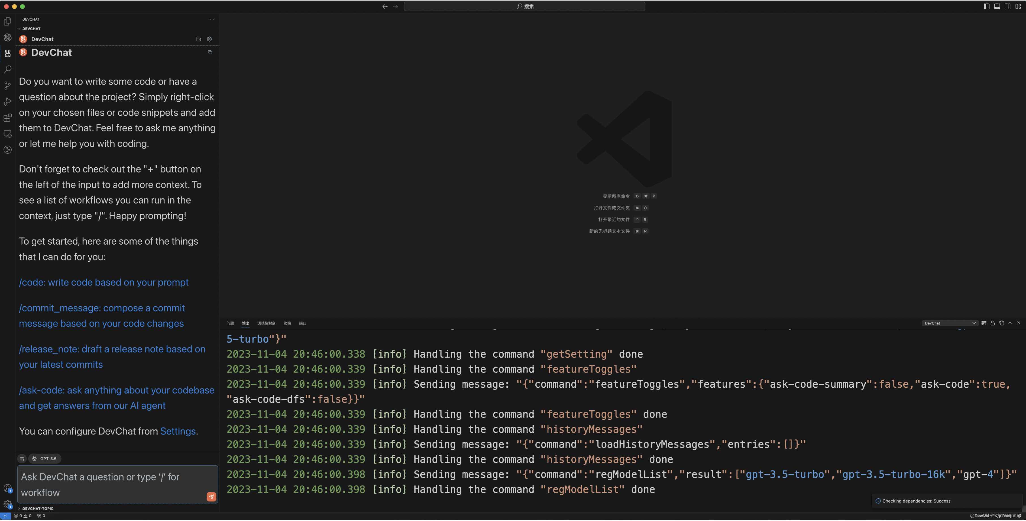Click the log line with "getSetting" done
The width and height of the screenshot is (1026, 521).
click(435, 355)
